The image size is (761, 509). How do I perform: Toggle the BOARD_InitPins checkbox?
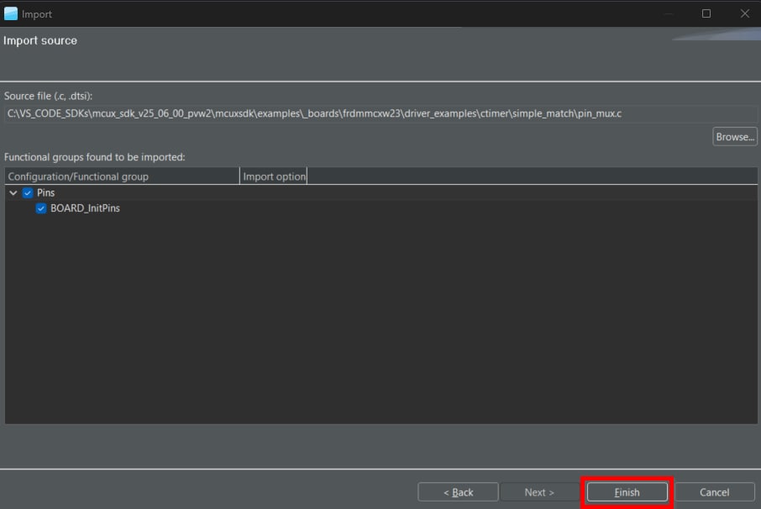click(41, 208)
